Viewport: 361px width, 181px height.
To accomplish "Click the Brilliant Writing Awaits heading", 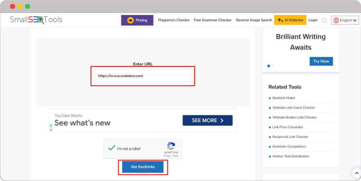I will pos(301,42).
